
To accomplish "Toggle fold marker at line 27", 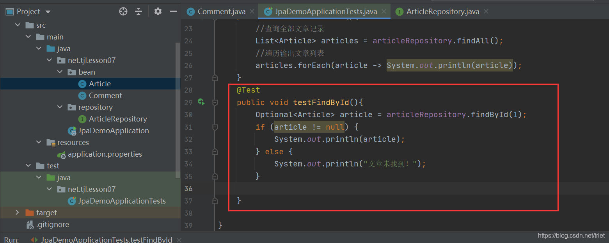I will [215, 78].
